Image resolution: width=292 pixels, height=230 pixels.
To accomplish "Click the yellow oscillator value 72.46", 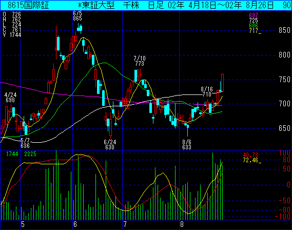I will click(250, 160).
